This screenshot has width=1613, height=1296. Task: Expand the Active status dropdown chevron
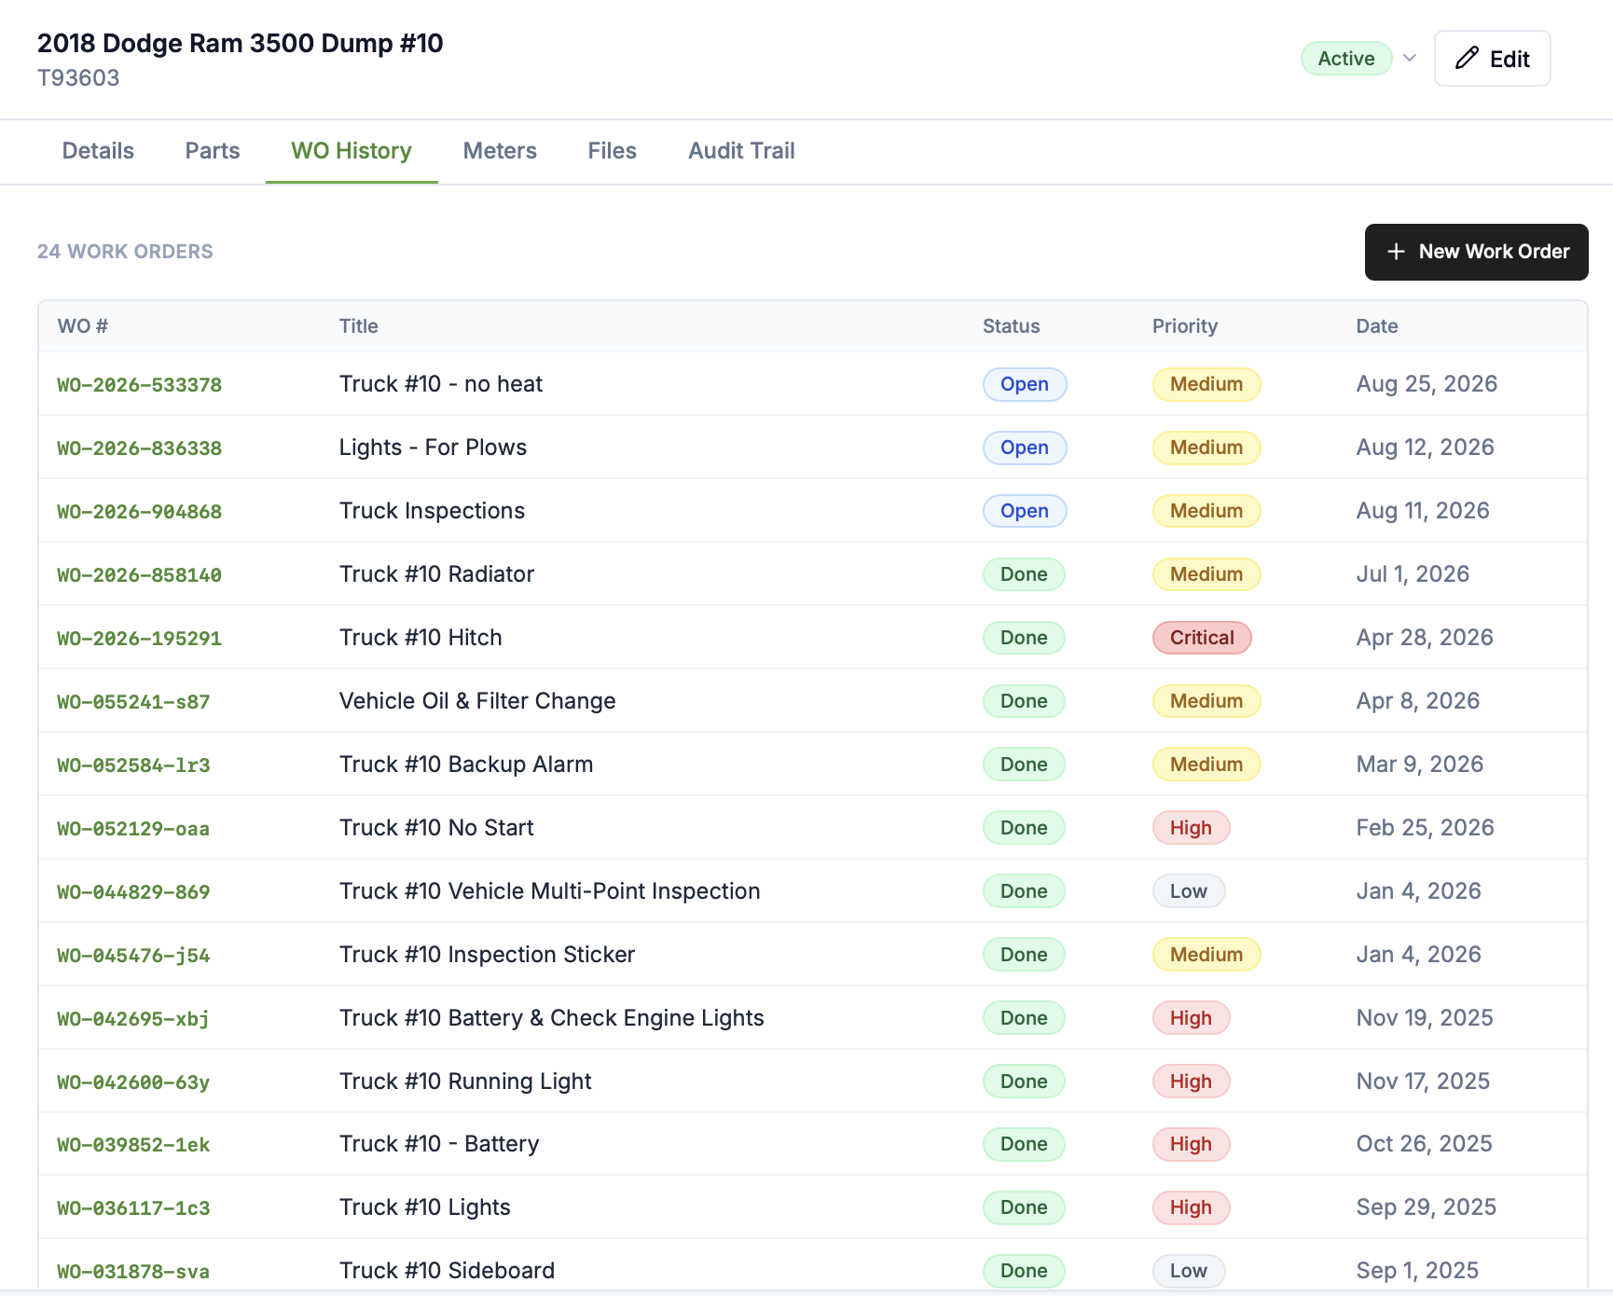point(1410,58)
